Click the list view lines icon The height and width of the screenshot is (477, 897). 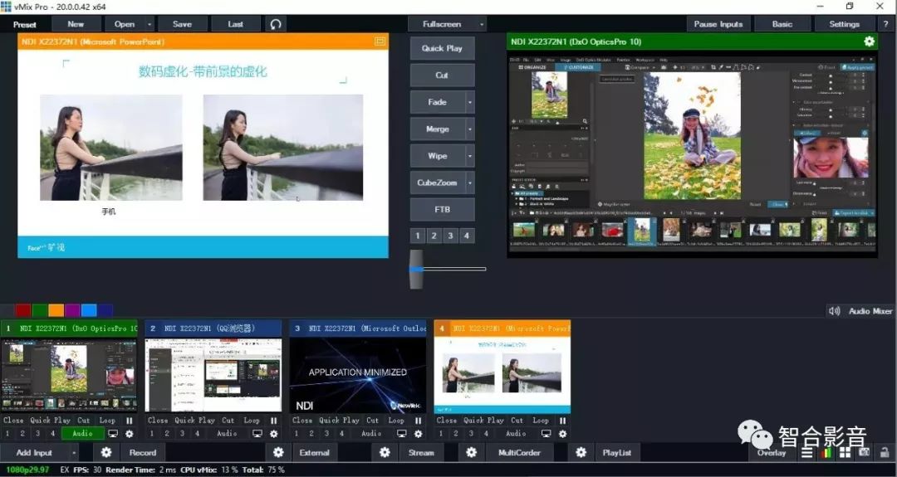pos(807,453)
